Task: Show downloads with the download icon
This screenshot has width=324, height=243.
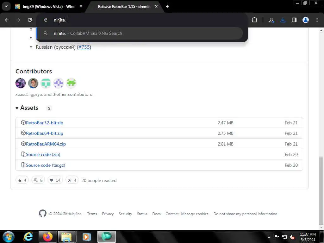Action: (283, 20)
